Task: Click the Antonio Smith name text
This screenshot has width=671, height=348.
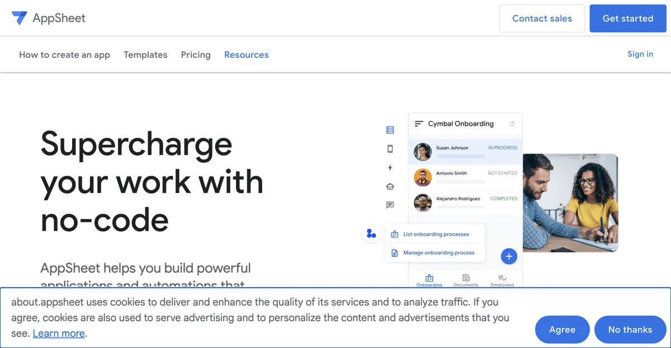Action: click(451, 173)
